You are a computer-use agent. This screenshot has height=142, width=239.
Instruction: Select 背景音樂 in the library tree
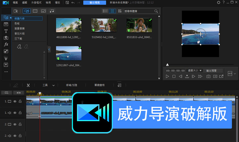point(20,29)
